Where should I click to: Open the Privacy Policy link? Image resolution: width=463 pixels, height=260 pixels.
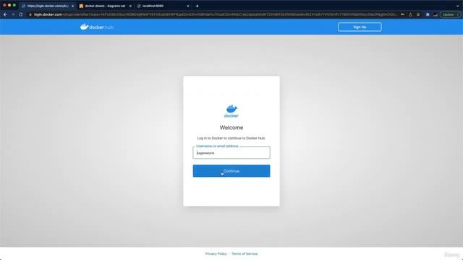tap(216, 253)
